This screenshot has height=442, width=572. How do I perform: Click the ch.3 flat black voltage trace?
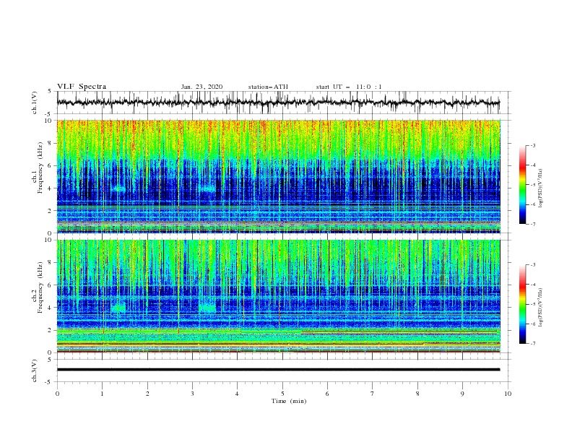[x=278, y=370]
